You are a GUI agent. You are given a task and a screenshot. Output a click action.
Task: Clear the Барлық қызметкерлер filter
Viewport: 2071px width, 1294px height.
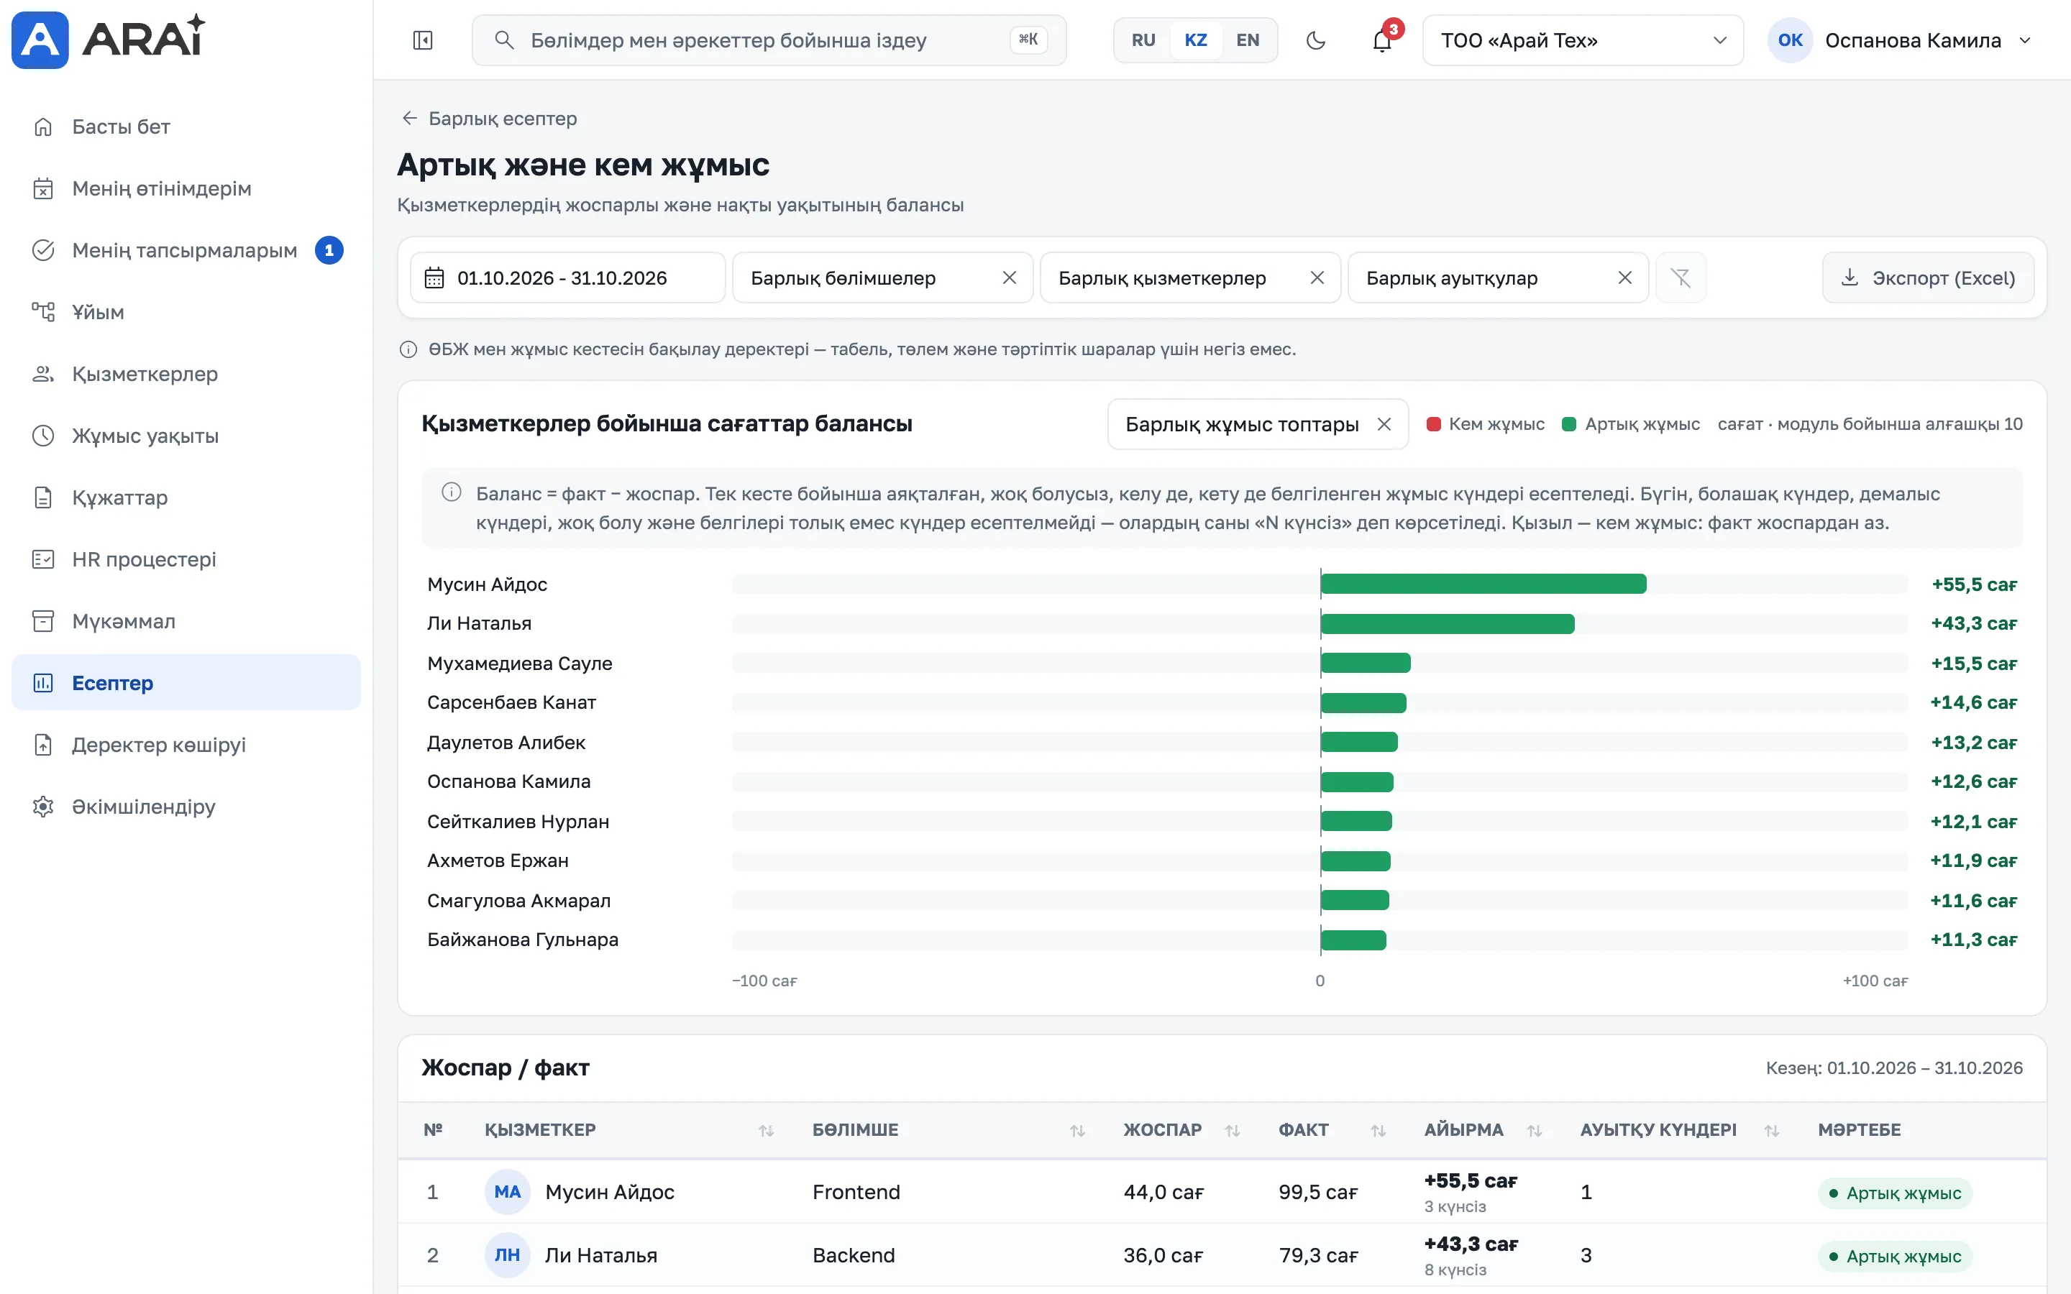1317,277
